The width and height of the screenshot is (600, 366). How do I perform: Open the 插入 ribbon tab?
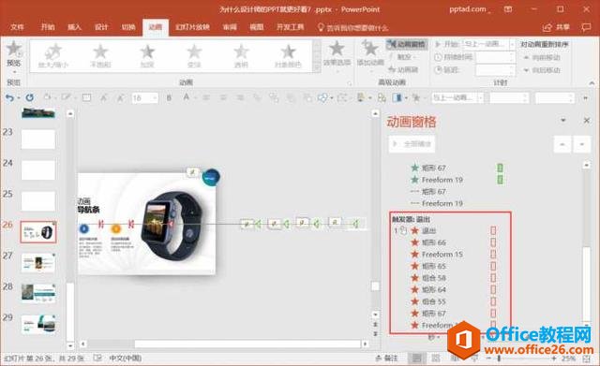[x=75, y=27]
